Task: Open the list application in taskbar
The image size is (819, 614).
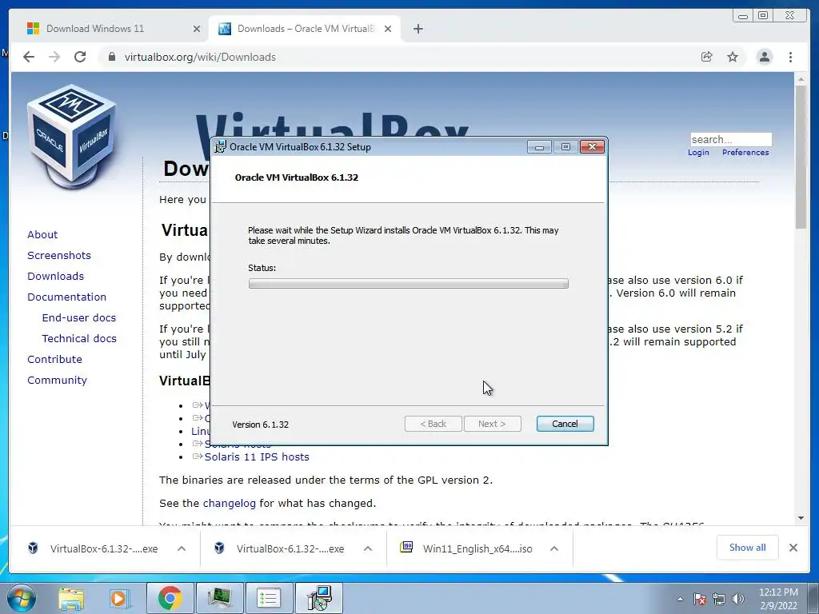Action: pos(269,598)
